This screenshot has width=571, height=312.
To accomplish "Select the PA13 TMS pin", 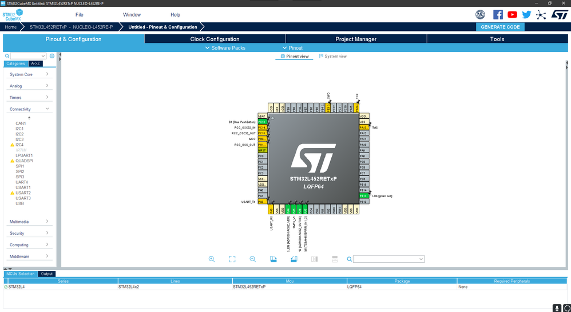I will (364, 127).
